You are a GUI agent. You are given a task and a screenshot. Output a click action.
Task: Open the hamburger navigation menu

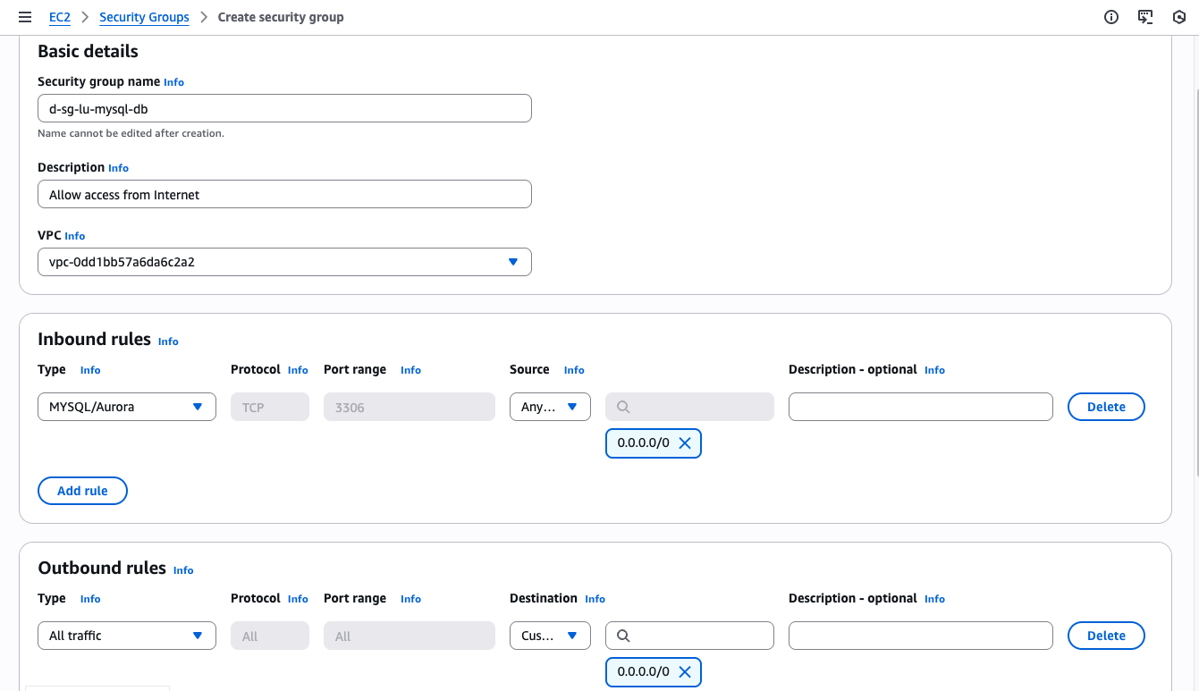coord(25,17)
